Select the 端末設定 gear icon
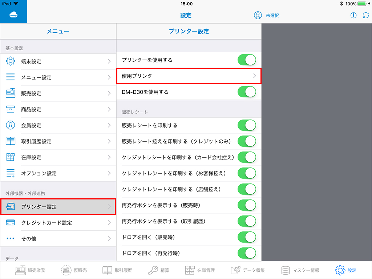Viewport: 372px width, 279px height. click(x=11, y=61)
